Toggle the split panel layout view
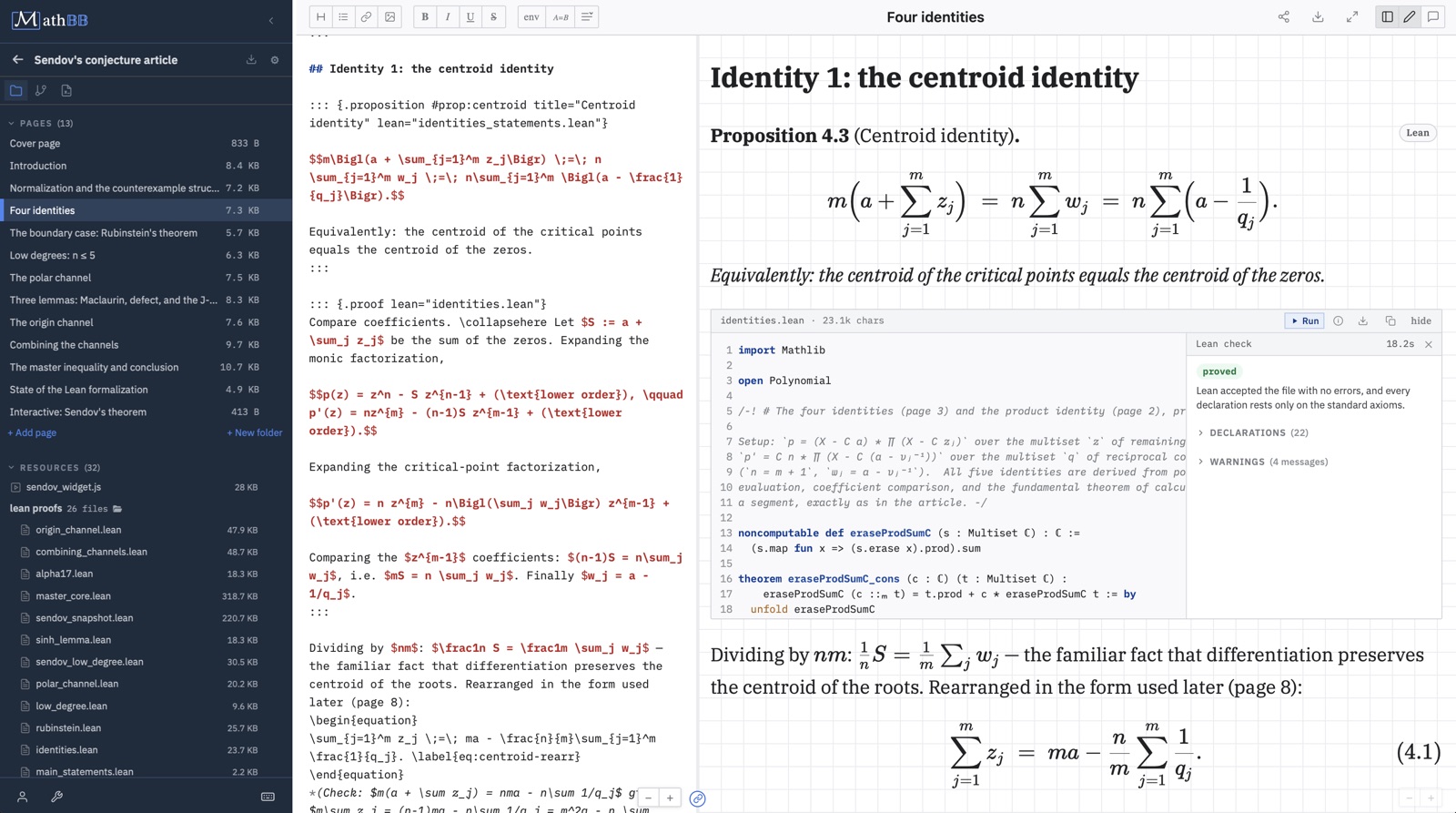 1387,16
